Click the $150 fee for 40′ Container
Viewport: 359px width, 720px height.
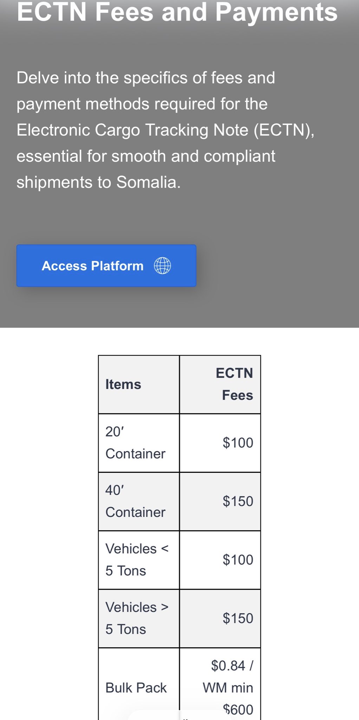click(x=238, y=501)
